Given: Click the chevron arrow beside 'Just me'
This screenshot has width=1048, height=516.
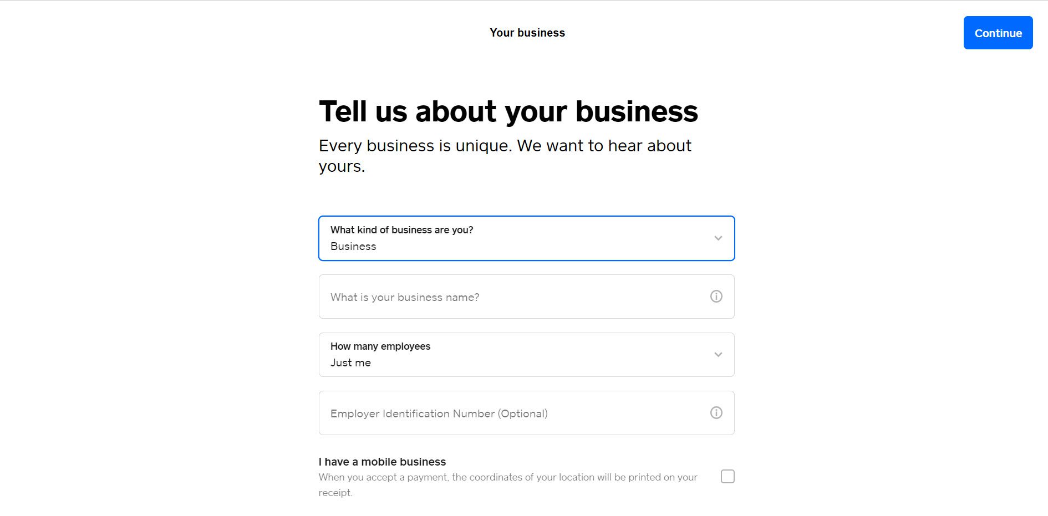Looking at the screenshot, I should (x=718, y=355).
